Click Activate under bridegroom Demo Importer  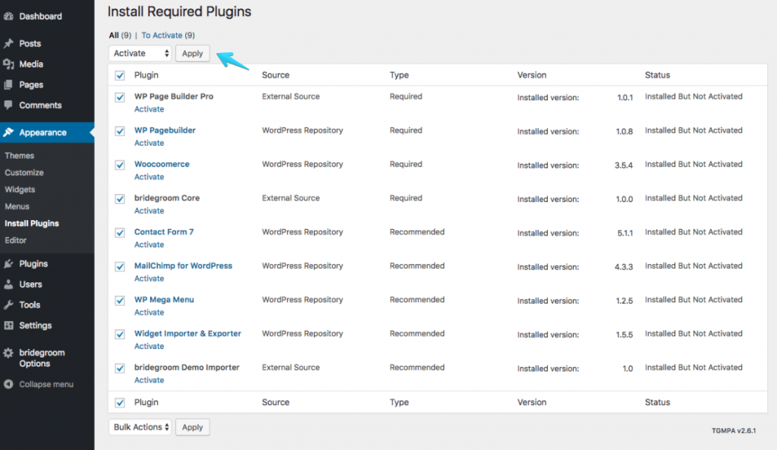149,380
